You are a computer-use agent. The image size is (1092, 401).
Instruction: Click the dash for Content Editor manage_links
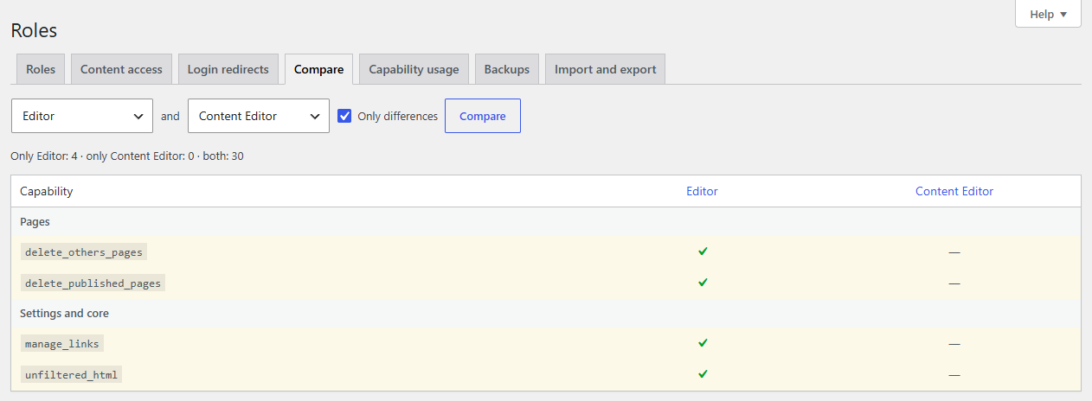tap(954, 344)
